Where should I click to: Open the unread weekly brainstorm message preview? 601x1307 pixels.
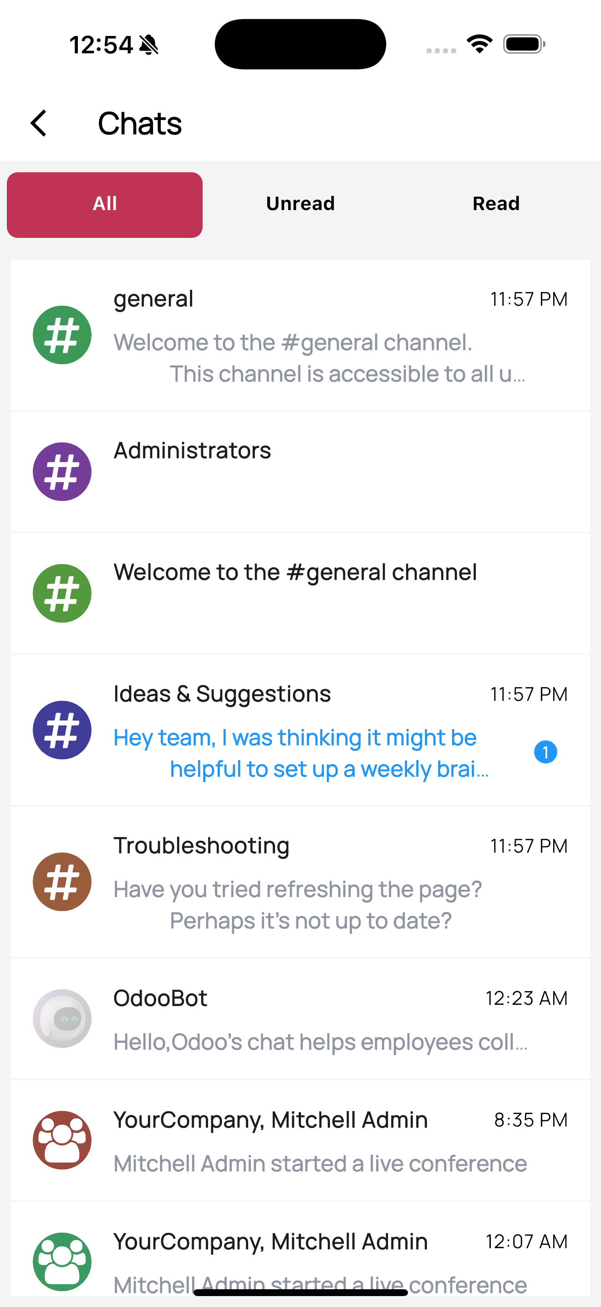pos(300,753)
